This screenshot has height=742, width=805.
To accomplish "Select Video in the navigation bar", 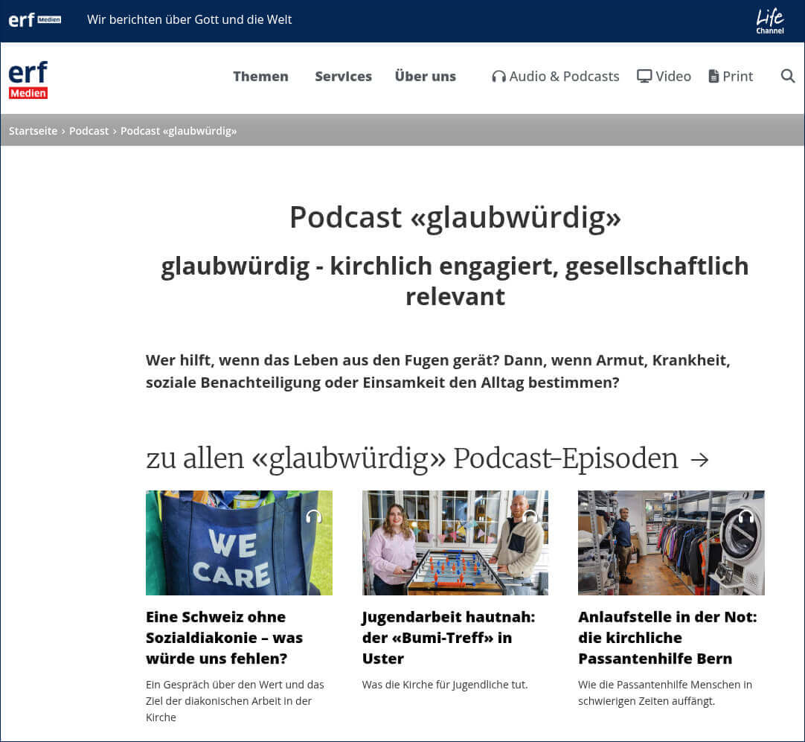I will (x=673, y=76).
